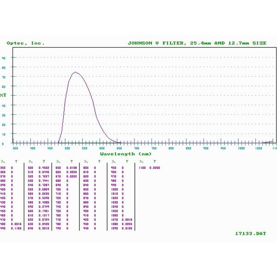
Task: Click the 'Wavelength (nm)' axis label
Action: coord(126,154)
